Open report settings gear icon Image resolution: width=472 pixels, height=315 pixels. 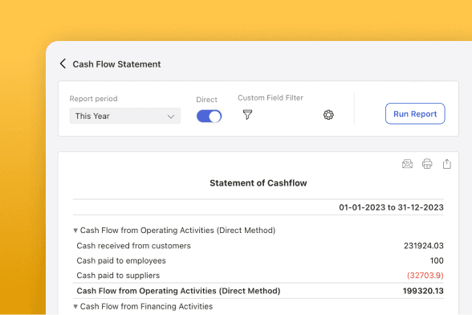pos(328,115)
